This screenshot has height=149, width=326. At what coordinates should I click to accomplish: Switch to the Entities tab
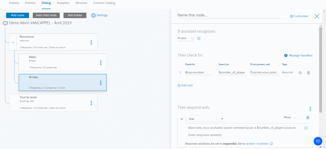[x=30, y=3]
